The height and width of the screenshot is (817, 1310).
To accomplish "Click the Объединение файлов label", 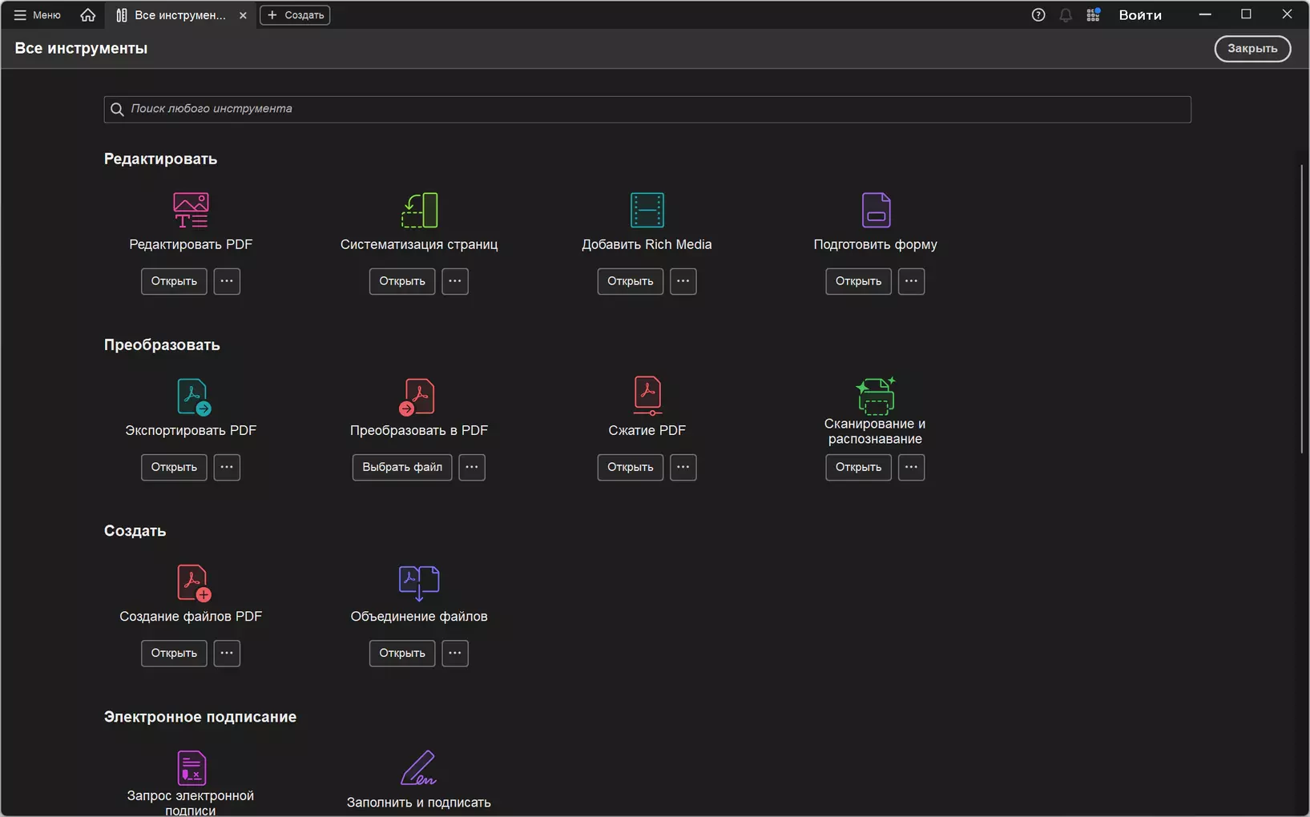I will tap(419, 616).
